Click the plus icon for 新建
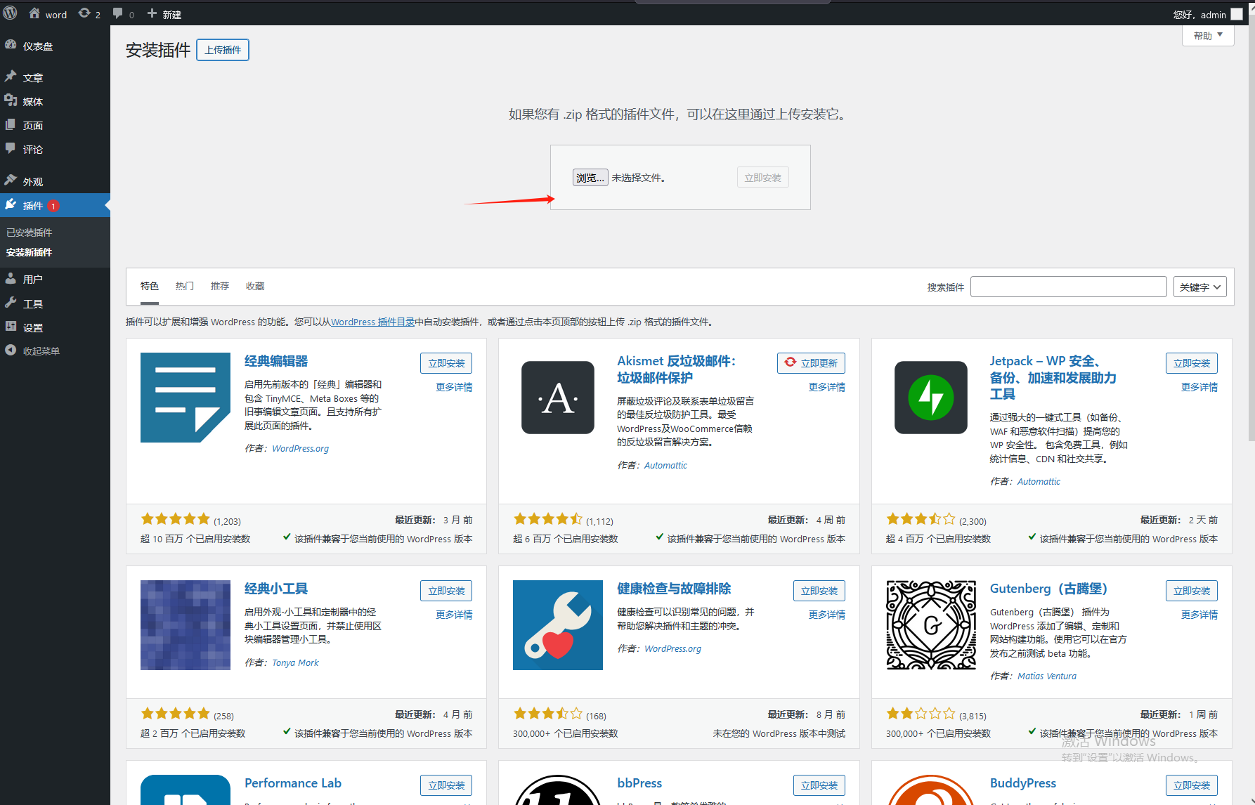 (152, 13)
